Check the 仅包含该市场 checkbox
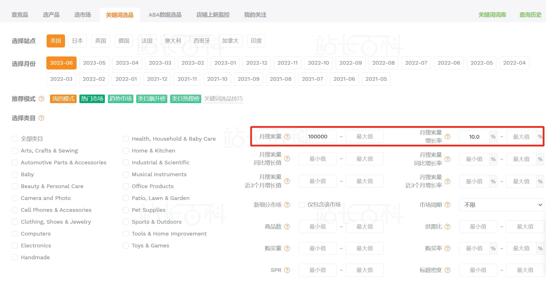546x281 pixels. click(x=302, y=204)
